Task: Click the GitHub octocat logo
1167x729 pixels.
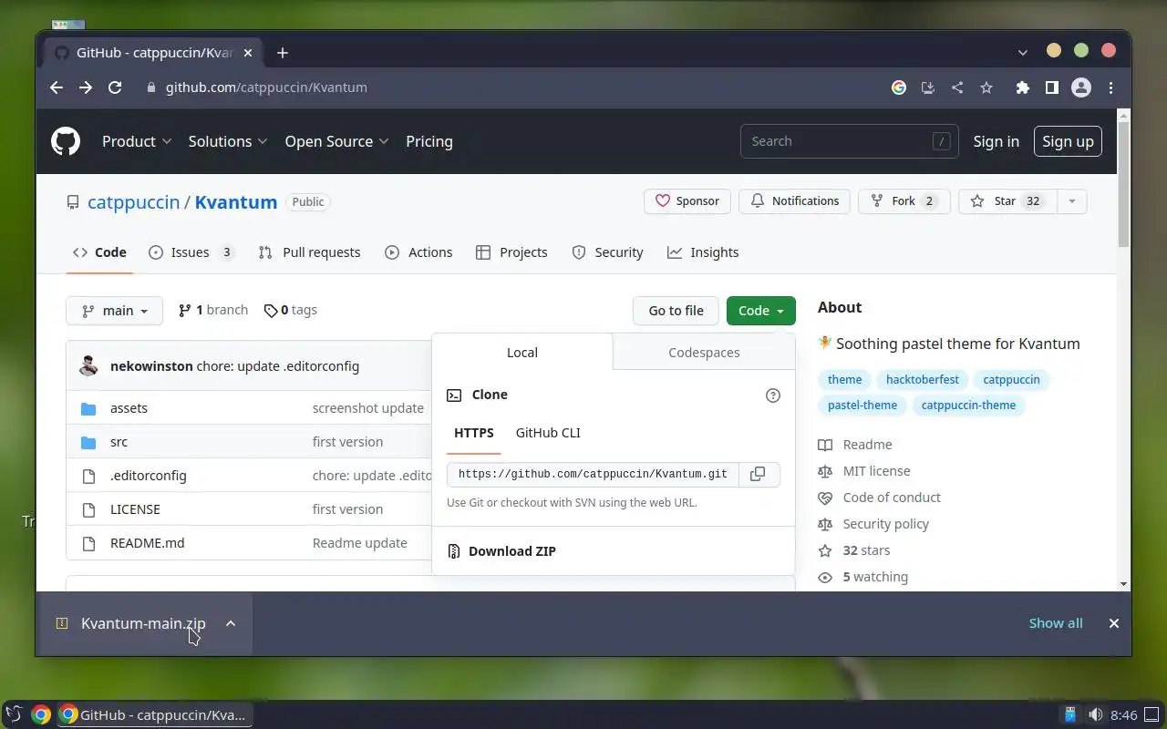Action: coord(66,141)
